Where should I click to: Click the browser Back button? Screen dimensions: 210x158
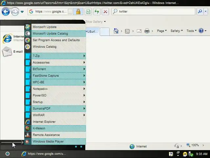click(x=6, y=12)
